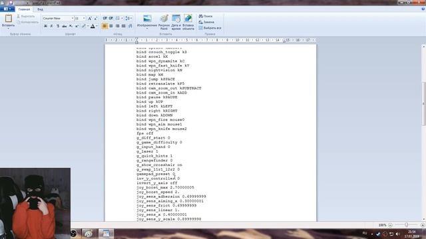426x239 pixels.
Task: Click the taskbar clock showing 20:54
Action: (412, 234)
